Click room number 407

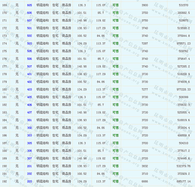tap(30, 112)
